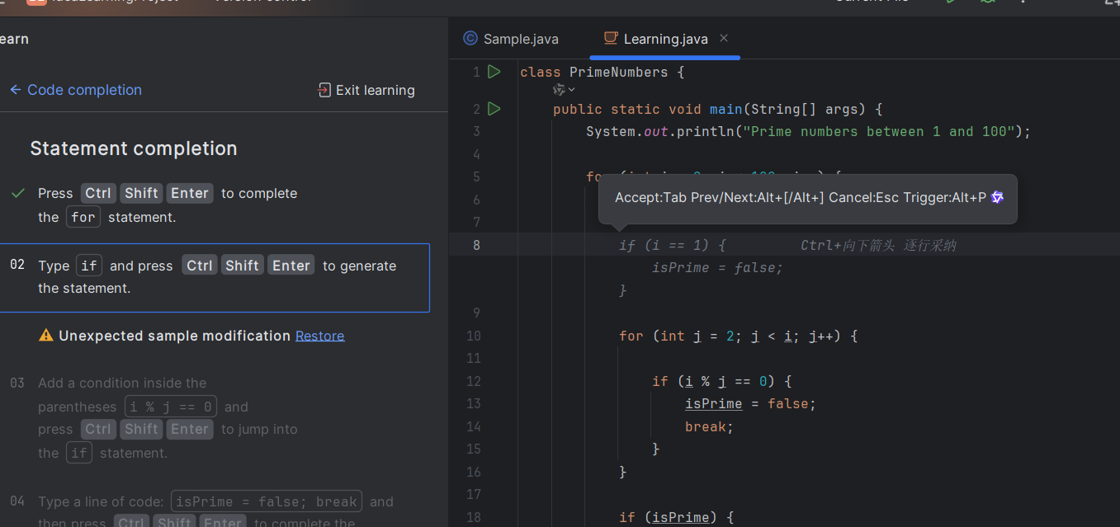Screen dimensions: 1120x527
Task: Click the 'for' code chip in step one
Action: (x=83, y=217)
